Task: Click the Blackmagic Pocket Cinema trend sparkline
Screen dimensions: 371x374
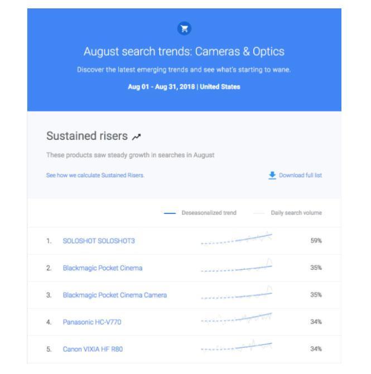Action: (x=237, y=265)
